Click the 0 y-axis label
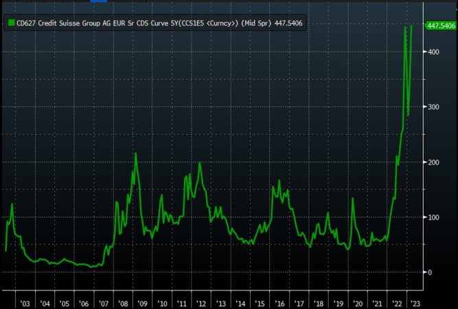 pyautogui.click(x=431, y=272)
